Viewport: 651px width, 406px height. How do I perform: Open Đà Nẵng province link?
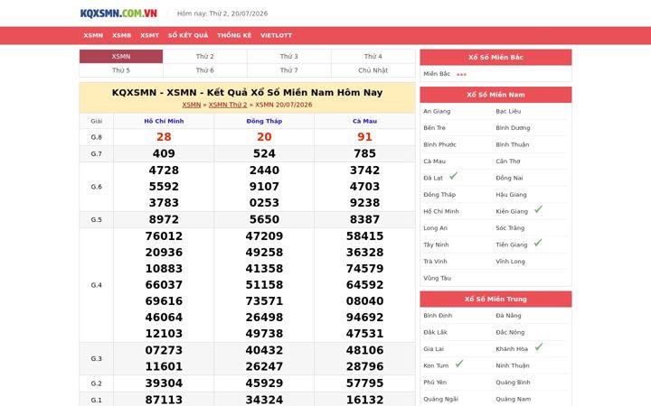point(508,315)
